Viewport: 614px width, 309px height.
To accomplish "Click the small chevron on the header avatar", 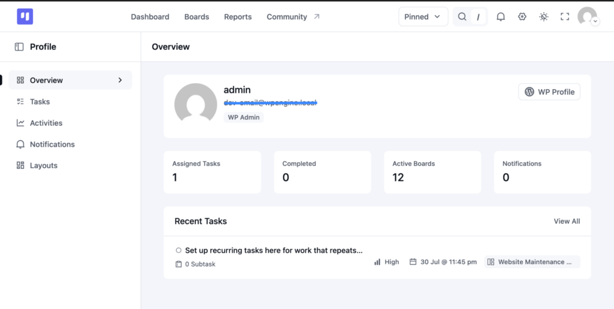I will 595,22.
